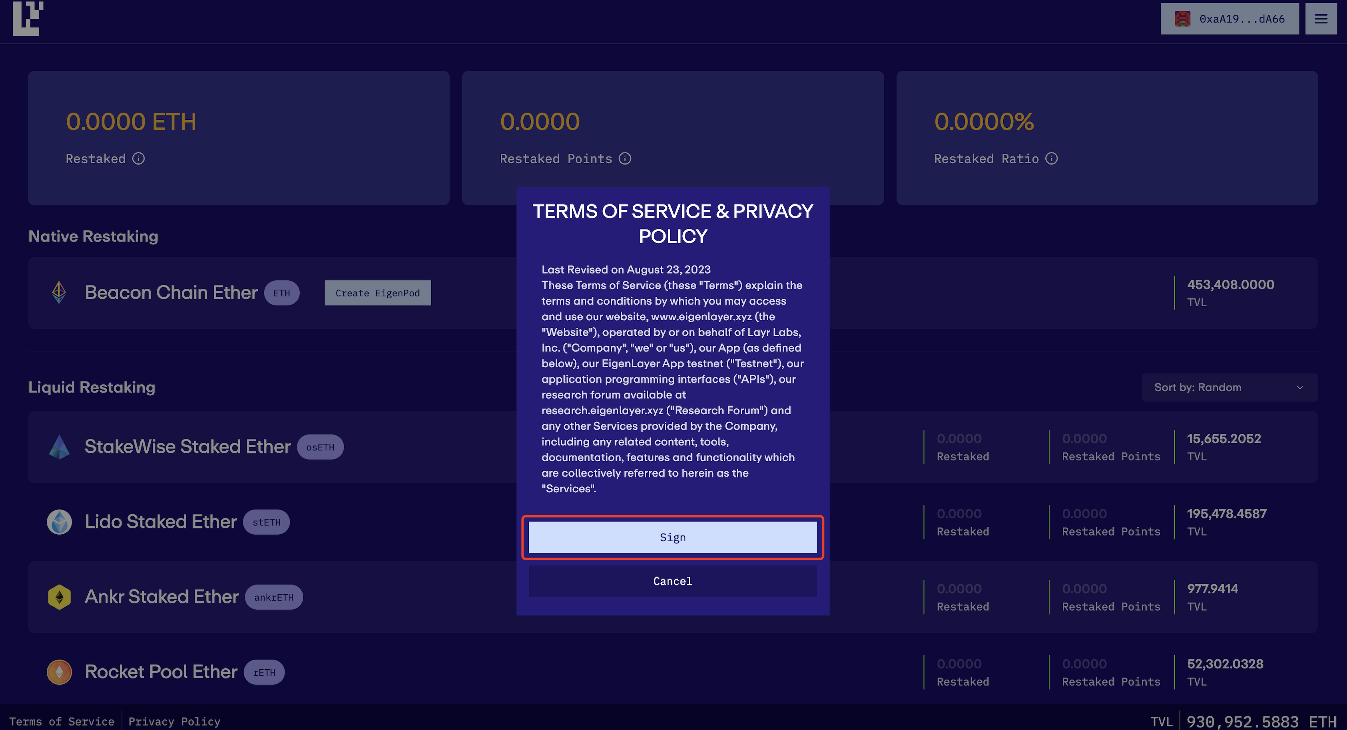Open the Restaked Ratio info tooltip icon

1052,158
